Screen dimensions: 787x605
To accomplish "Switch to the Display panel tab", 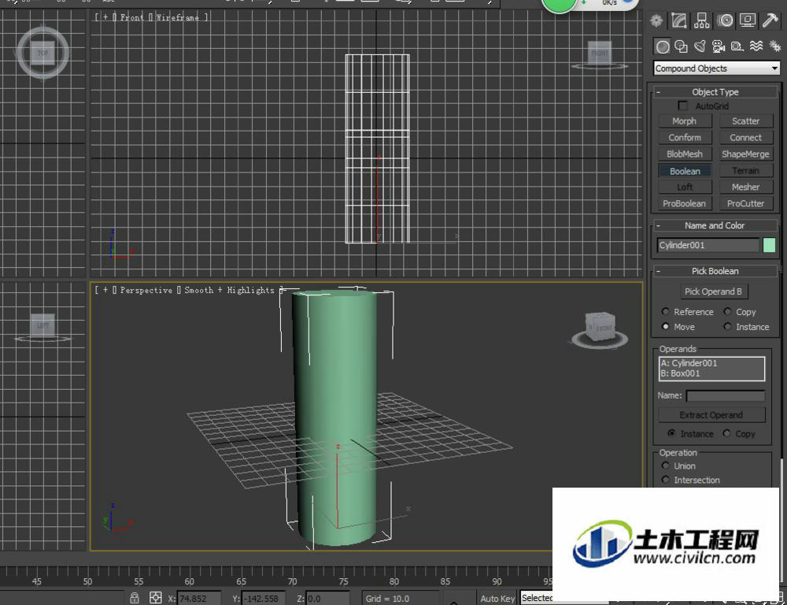I will click(748, 20).
